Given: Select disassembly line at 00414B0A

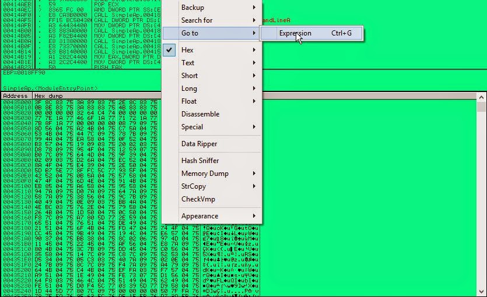Looking at the screenshot, I should (82, 41).
